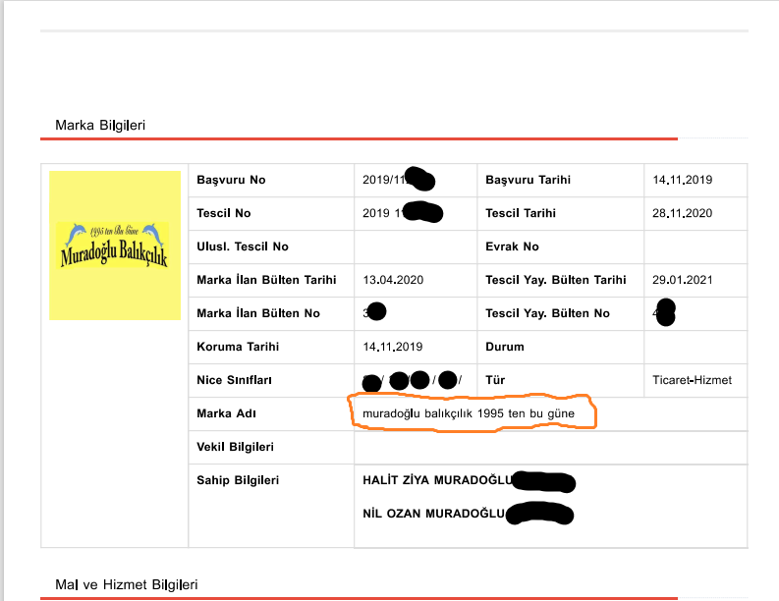Click the 'Tescil Tarihi' label
Viewport: 779px width, 601px height.
click(x=521, y=213)
